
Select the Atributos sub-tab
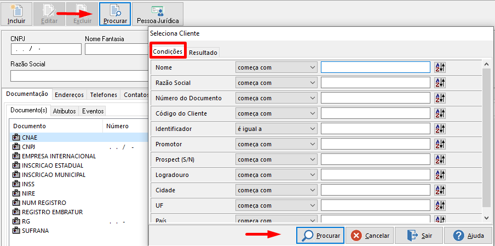(65, 111)
